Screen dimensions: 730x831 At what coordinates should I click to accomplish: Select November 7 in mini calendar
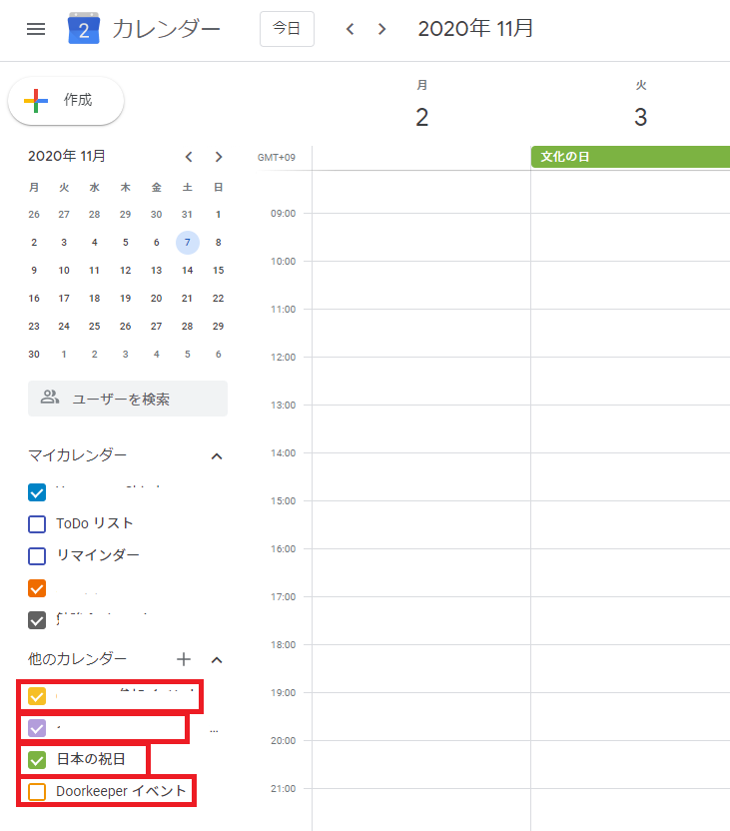tap(187, 243)
